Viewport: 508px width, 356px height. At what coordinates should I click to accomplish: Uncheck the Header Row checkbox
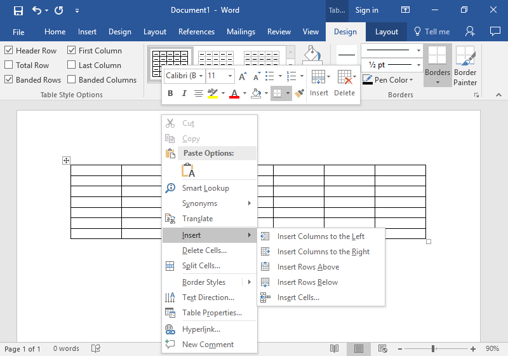click(x=8, y=50)
